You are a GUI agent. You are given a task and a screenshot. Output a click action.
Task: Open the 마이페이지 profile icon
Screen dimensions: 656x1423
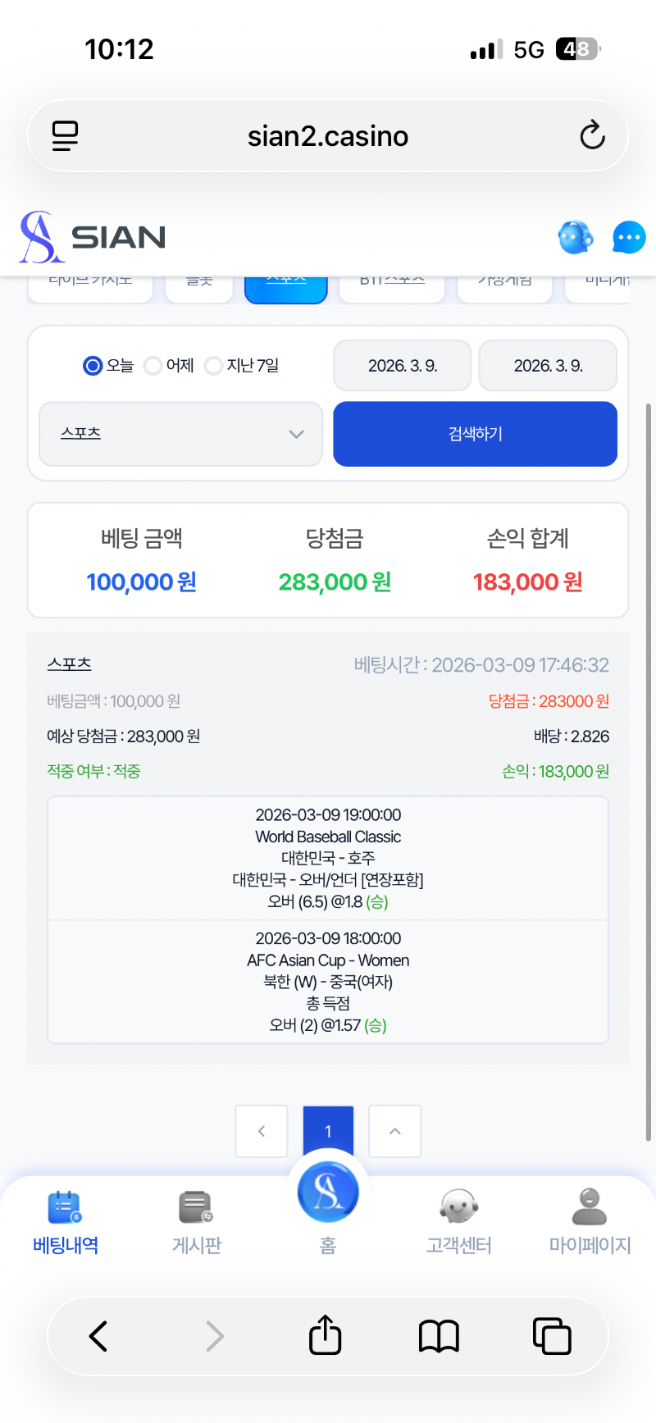(x=590, y=1207)
